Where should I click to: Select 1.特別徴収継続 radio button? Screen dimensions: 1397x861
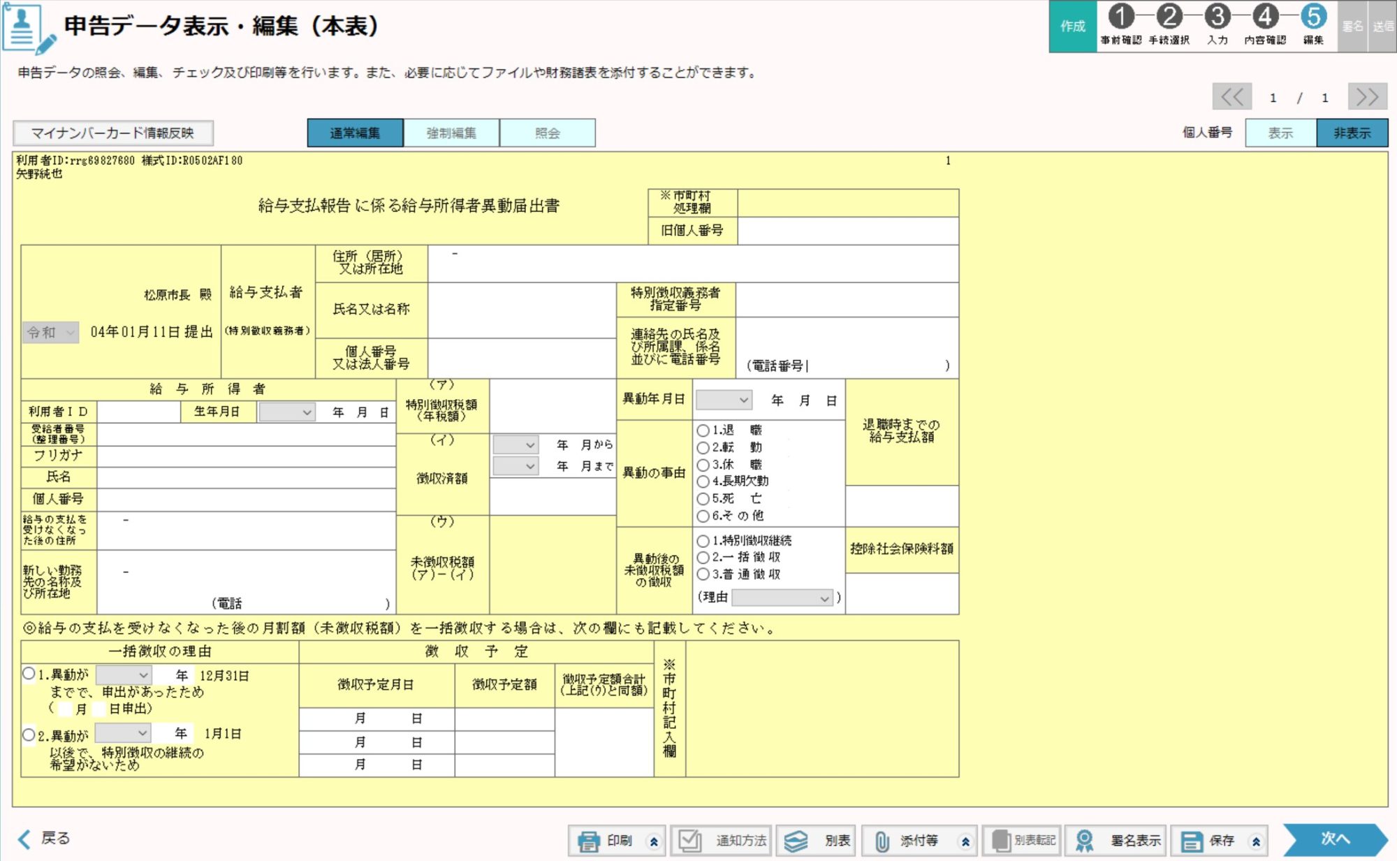pyautogui.click(x=703, y=541)
